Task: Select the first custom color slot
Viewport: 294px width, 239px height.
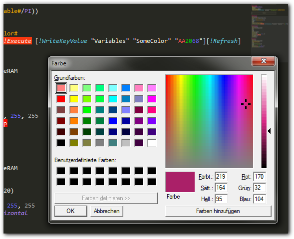Action: (61, 171)
